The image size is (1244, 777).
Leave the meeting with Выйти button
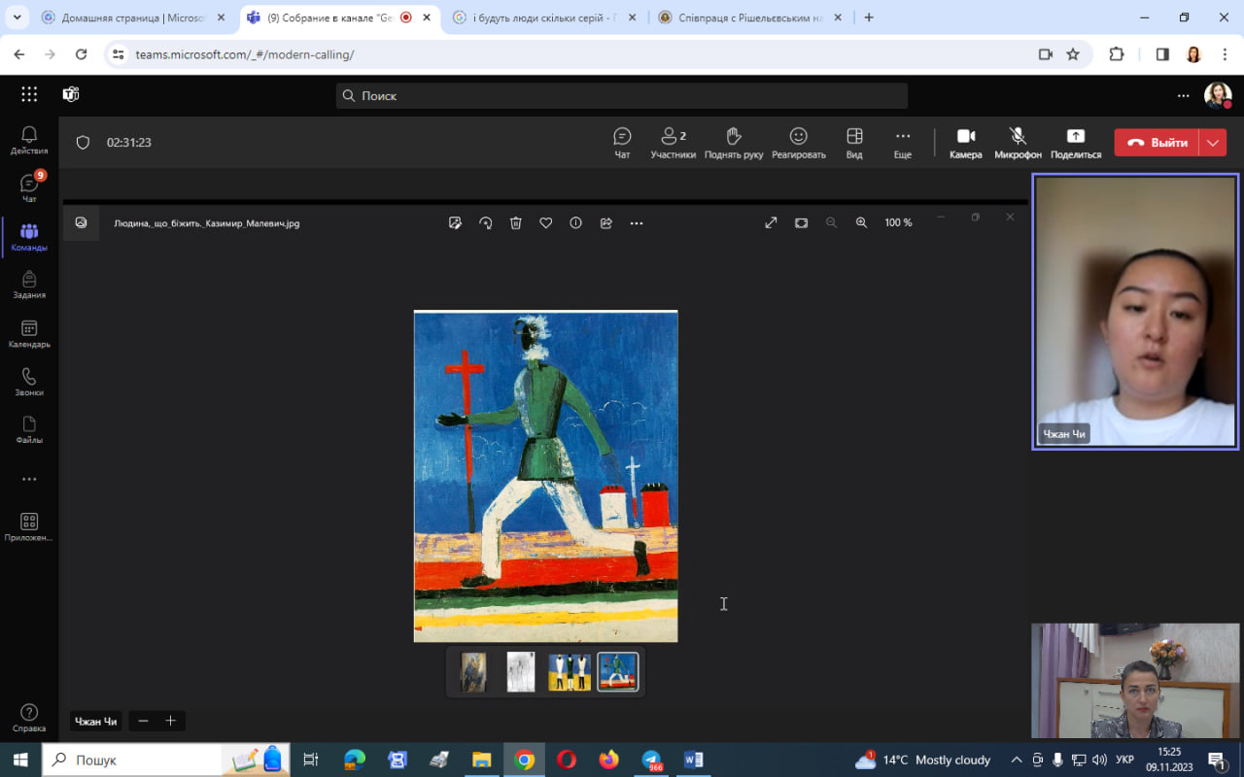click(x=1157, y=143)
